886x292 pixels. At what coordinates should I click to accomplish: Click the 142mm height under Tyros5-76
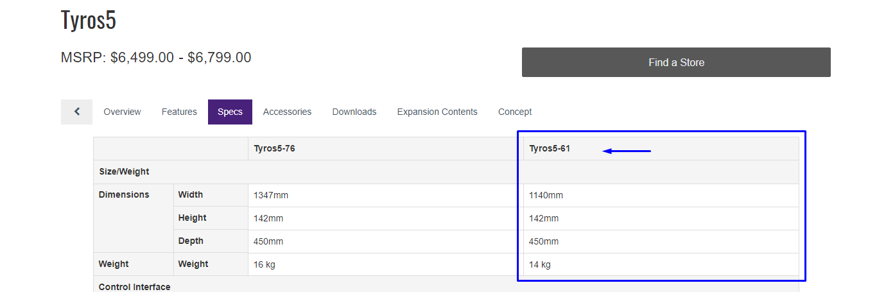pyautogui.click(x=268, y=218)
